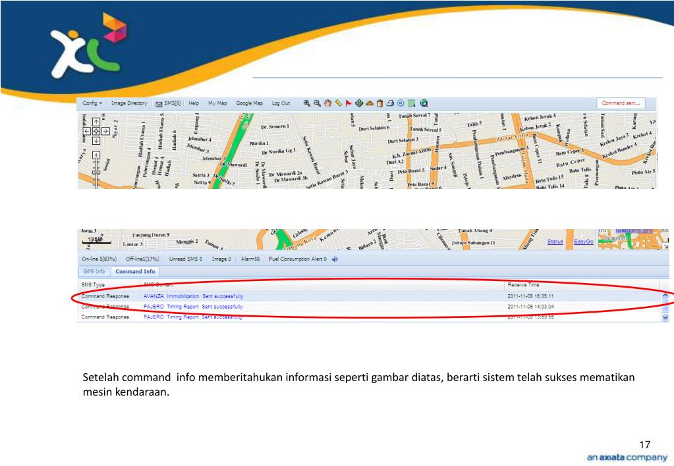Print the map with printer icon

[390, 103]
